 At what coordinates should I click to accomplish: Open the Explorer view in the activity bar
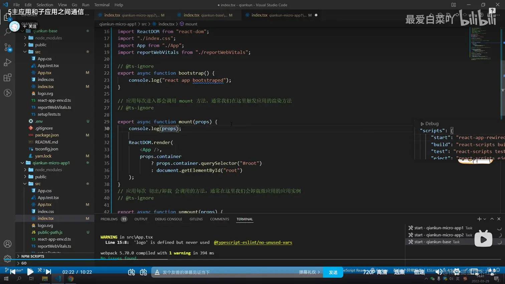[7, 17]
